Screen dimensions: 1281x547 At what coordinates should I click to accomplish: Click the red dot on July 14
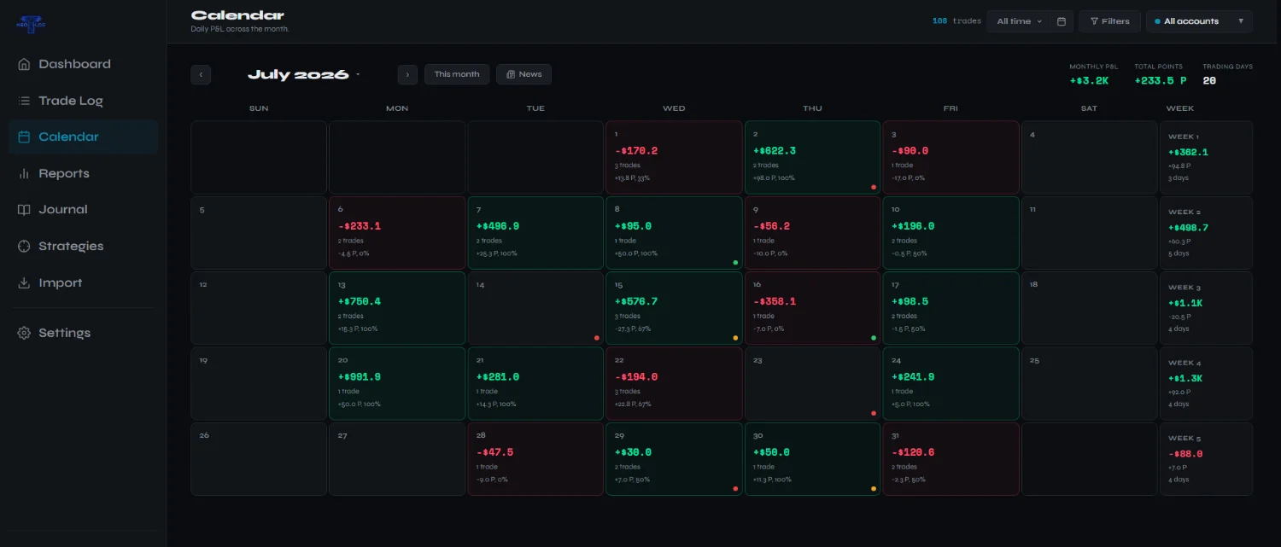point(597,338)
